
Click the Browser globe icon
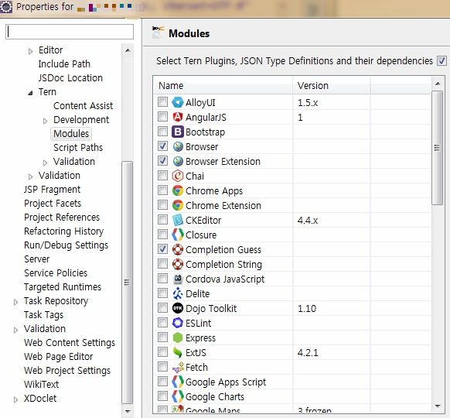[178, 146]
